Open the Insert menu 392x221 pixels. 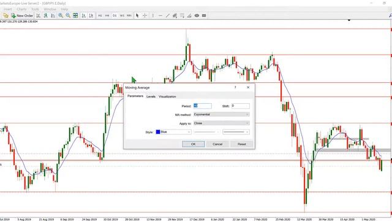point(7,9)
